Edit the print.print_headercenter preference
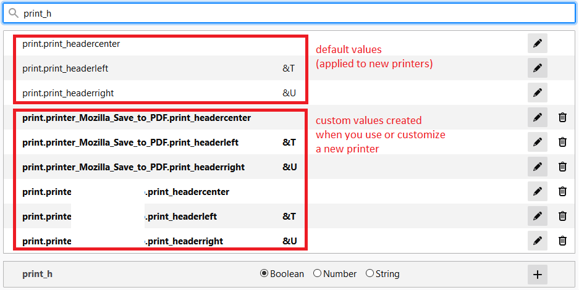The width and height of the screenshot is (579, 290). (538, 44)
